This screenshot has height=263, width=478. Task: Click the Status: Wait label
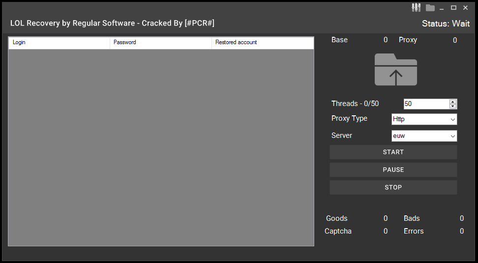446,24
